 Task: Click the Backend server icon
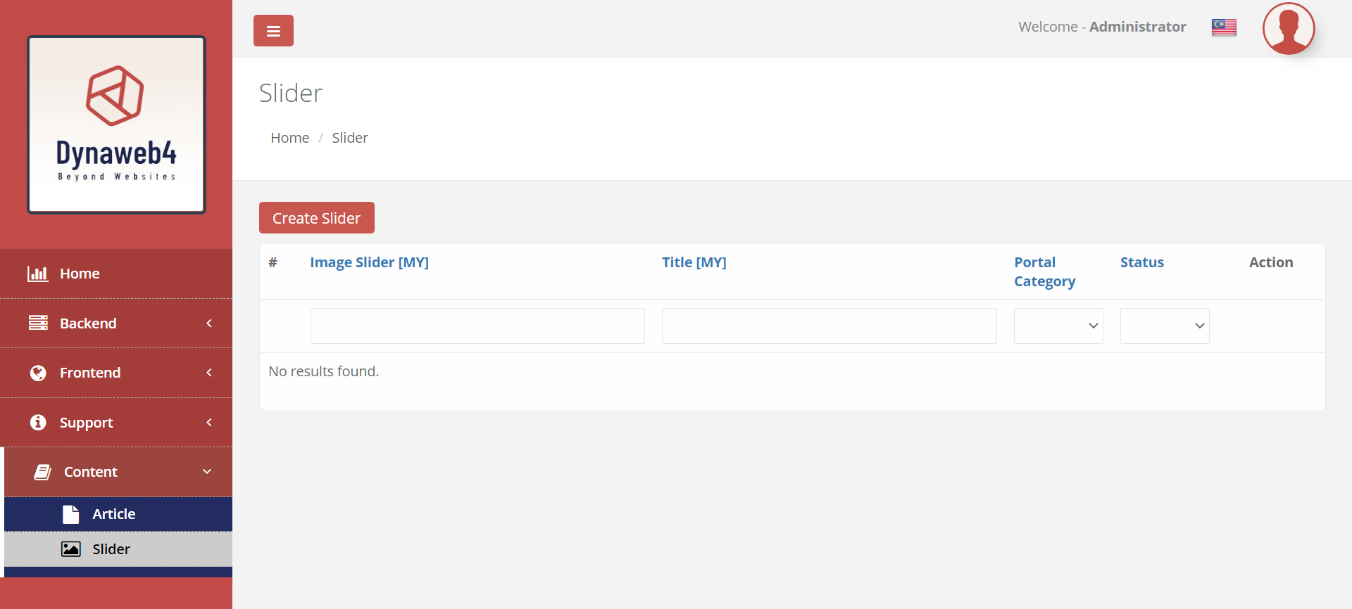click(x=38, y=323)
